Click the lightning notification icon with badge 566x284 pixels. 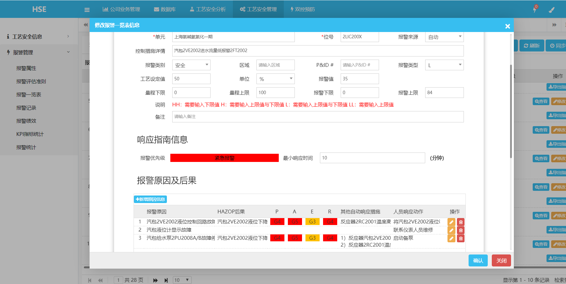[535, 9]
